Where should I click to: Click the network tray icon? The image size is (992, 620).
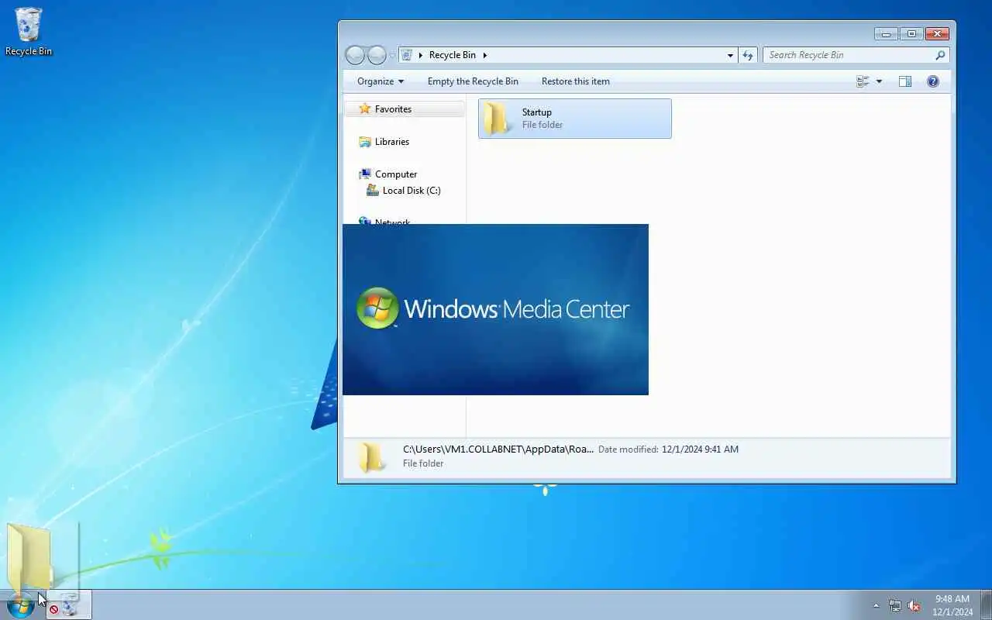pyautogui.click(x=895, y=605)
